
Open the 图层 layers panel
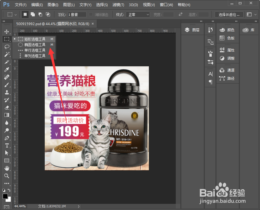coord(192,30)
